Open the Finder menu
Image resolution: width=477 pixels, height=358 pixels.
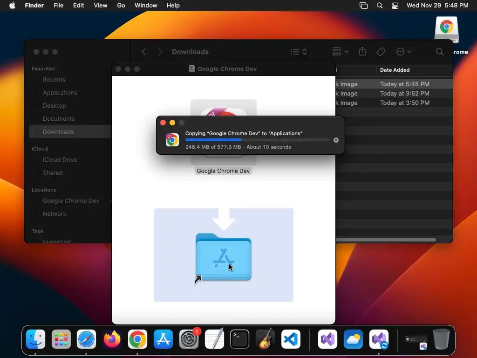point(34,6)
